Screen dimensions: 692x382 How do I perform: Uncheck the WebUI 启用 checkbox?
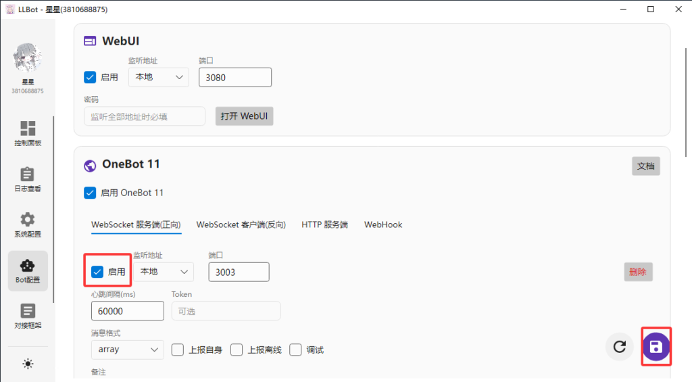pyautogui.click(x=90, y=77)
